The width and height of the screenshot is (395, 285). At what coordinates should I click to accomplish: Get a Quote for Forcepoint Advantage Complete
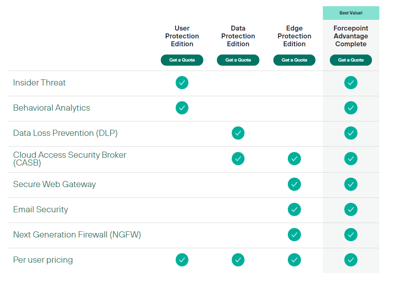point(350,60)
